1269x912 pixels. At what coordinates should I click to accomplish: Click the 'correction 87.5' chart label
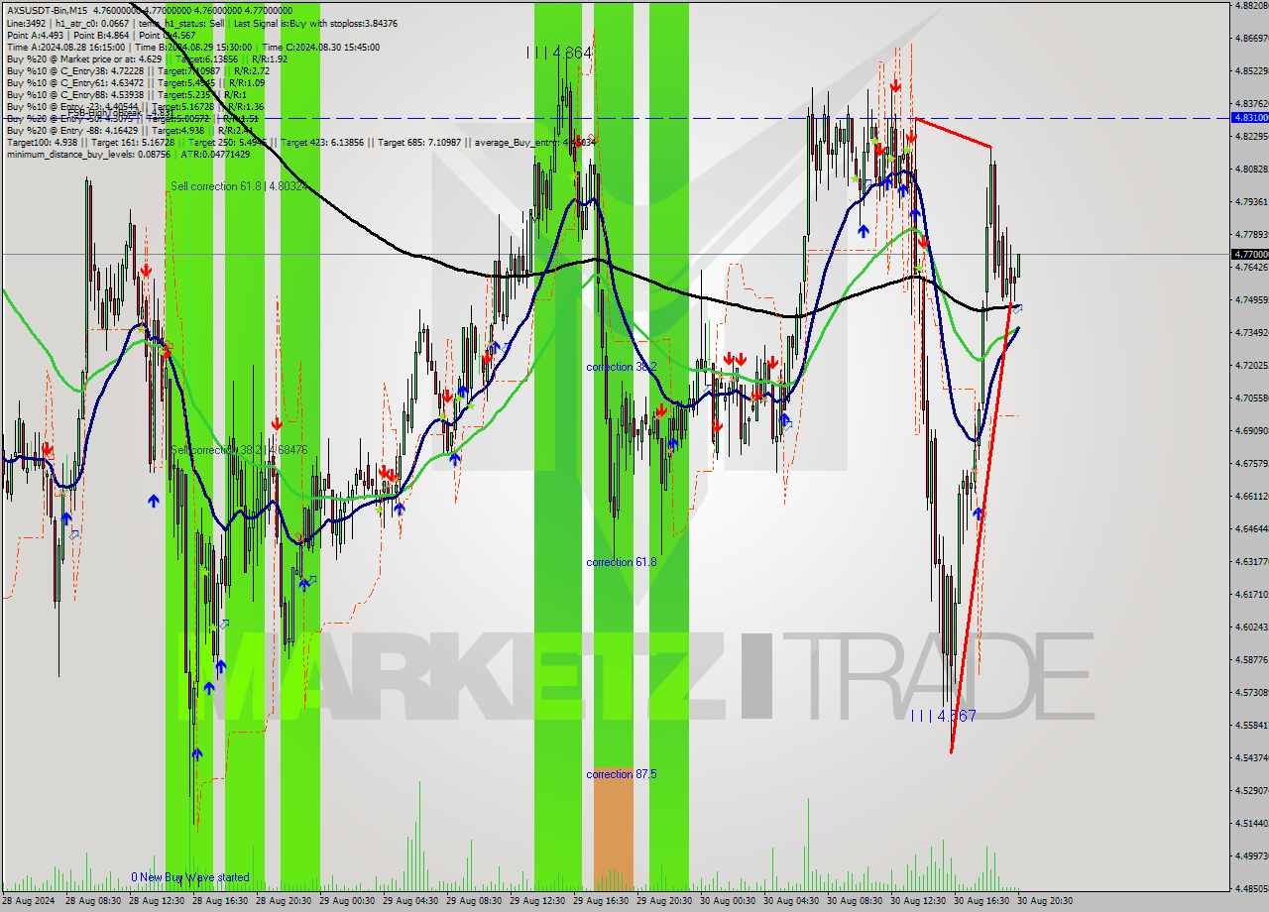(x=622, y=774)
